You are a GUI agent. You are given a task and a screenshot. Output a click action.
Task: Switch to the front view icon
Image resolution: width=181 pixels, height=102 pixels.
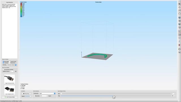point(179,24)
